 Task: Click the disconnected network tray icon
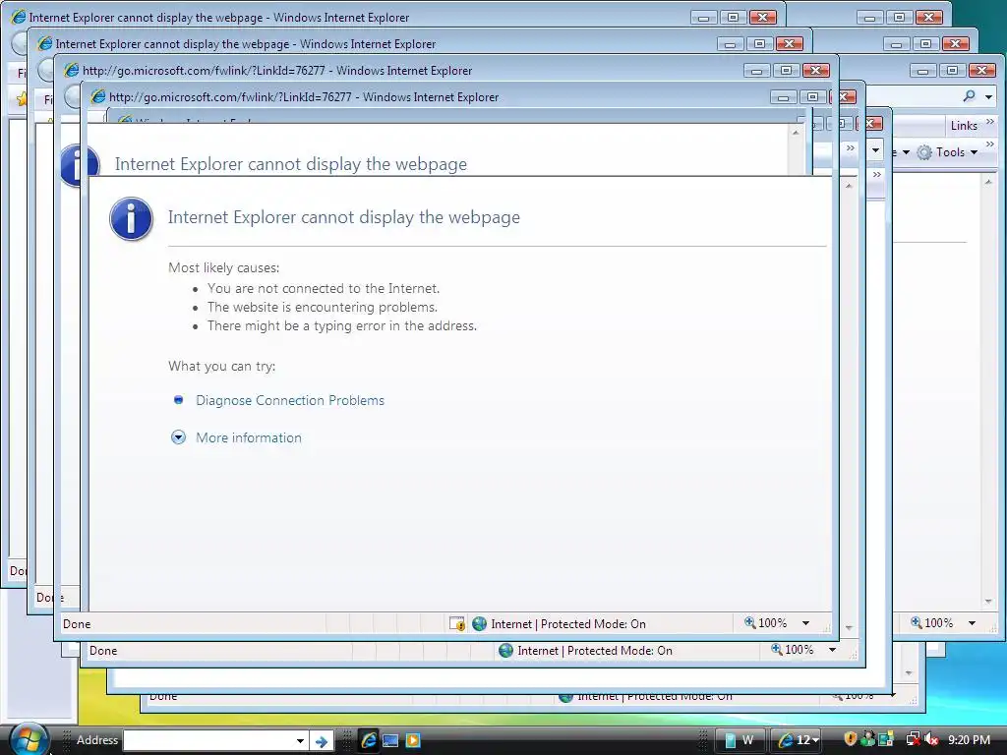912,739
